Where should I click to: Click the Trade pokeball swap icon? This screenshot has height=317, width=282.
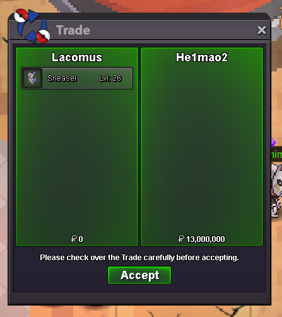pyautogui.click(x=32, y=26)
